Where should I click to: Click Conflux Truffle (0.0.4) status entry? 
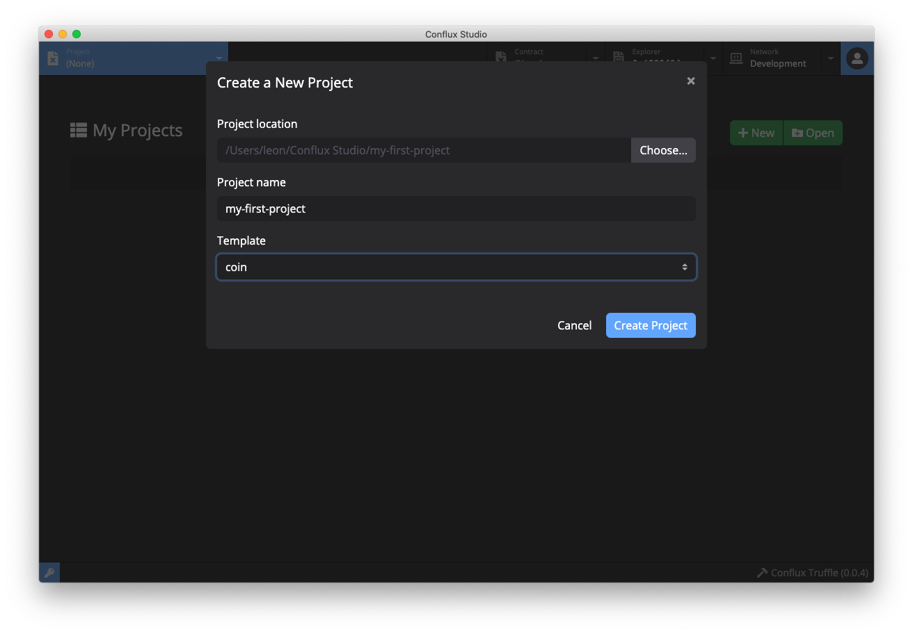[813, 573]
